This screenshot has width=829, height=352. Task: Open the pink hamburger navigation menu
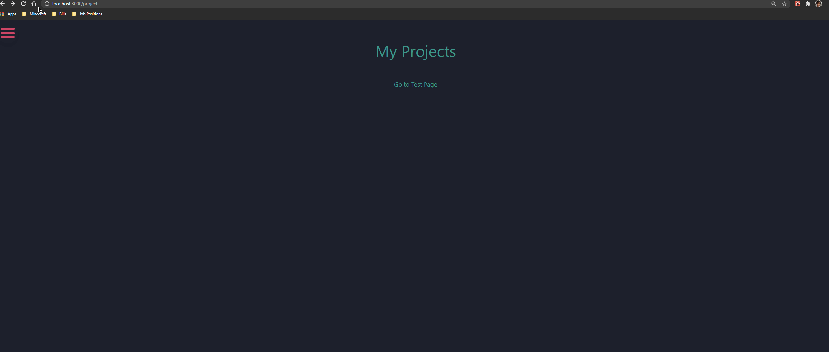(8, 33)
